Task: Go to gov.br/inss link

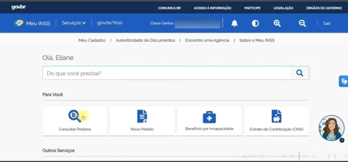Action: click(x=110, y=23)
